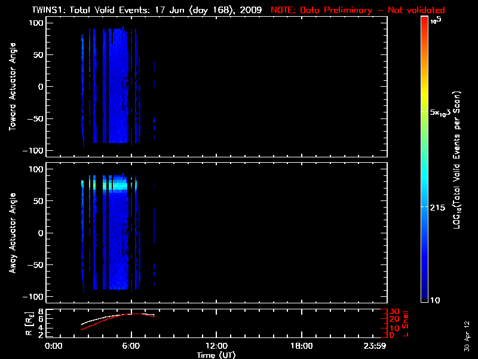Viewport: 478px width, 359px height.
Task: Click the 12:00 time axis tick label
Action: click(216, 346)
